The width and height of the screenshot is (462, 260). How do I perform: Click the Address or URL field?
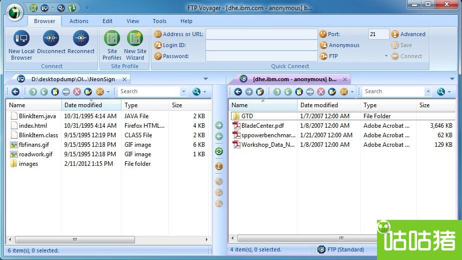pyautogui.click(x=261, y=34)
